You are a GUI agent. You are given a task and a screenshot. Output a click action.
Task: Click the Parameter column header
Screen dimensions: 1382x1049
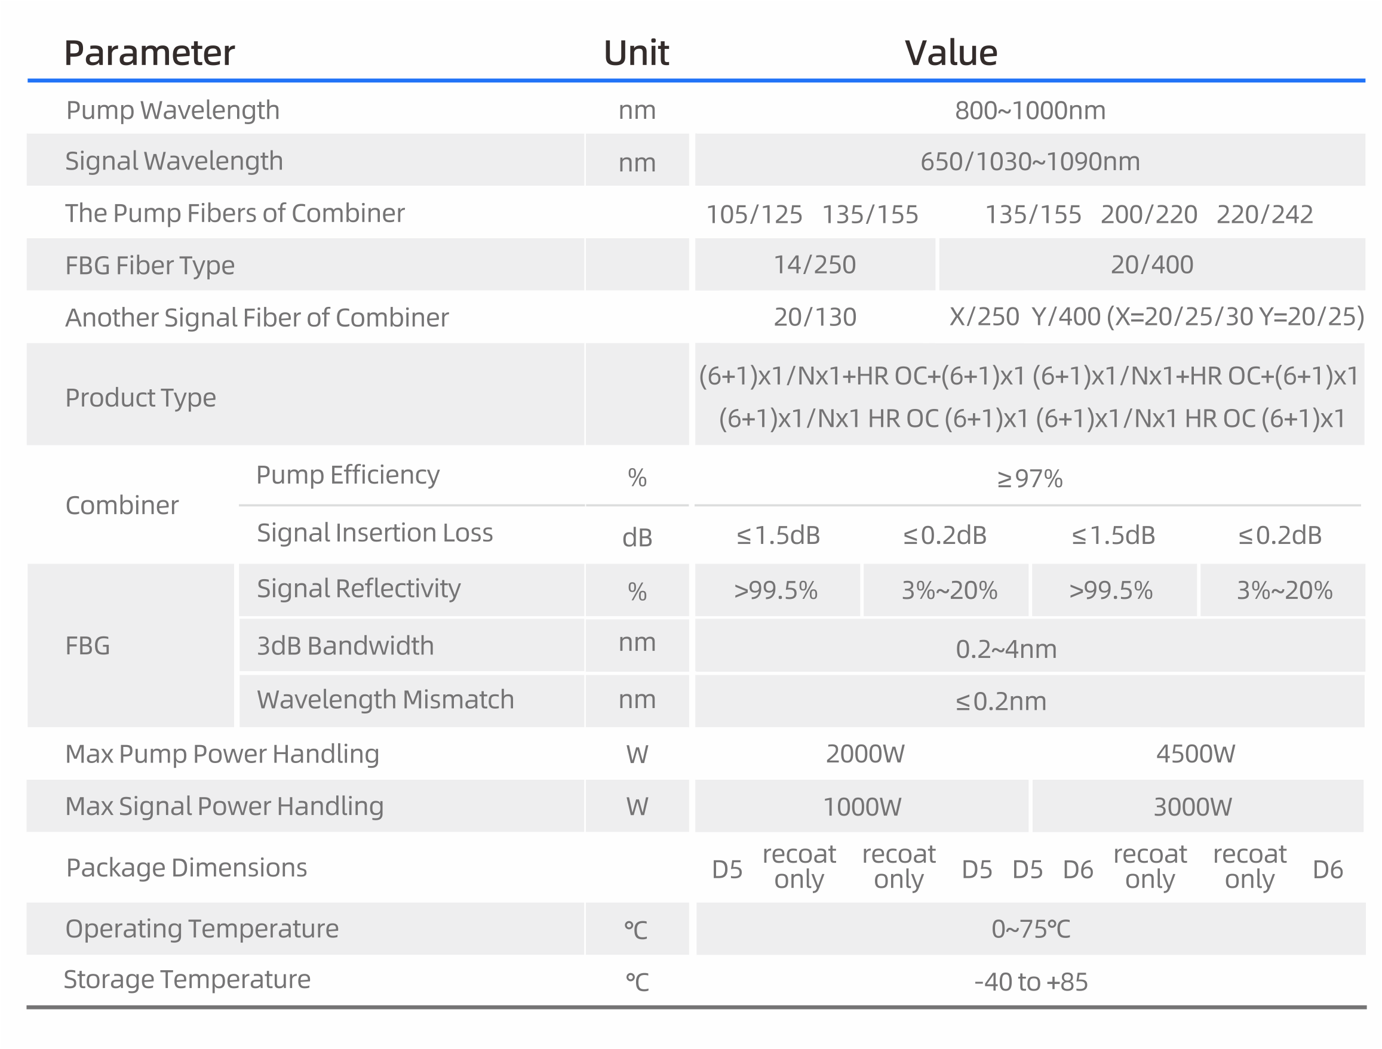coord(149,53)
